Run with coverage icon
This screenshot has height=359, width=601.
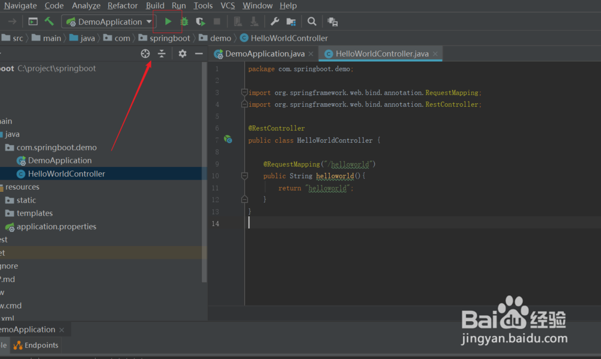(201, 22)
